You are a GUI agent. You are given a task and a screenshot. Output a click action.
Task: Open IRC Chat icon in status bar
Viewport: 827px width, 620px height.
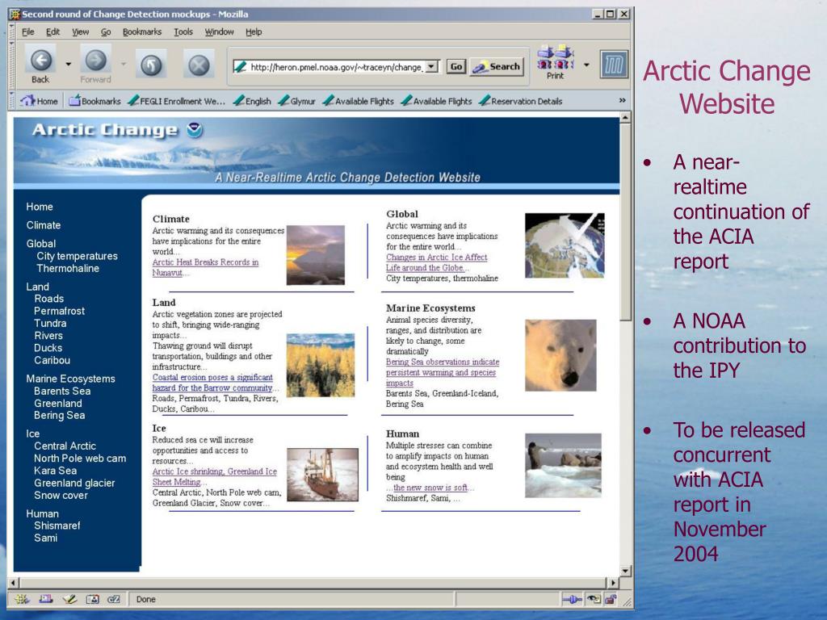coord(114,599)
